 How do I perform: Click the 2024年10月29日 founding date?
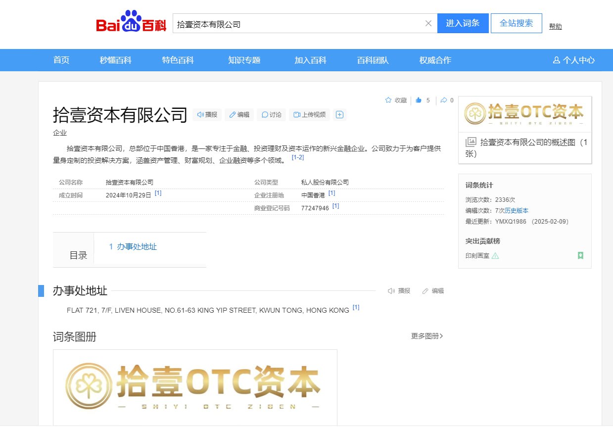click(x=129, y=195)
